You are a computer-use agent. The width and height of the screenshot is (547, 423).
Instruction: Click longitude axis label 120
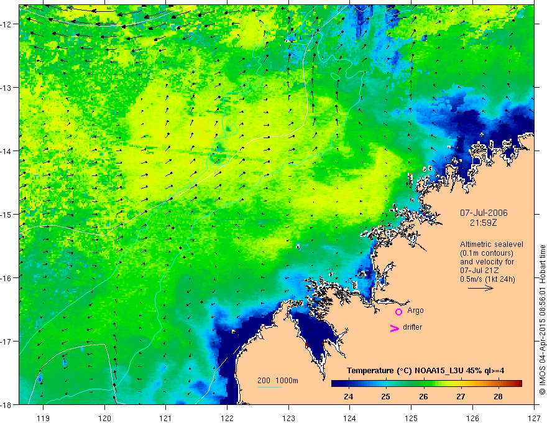point(104,418)
